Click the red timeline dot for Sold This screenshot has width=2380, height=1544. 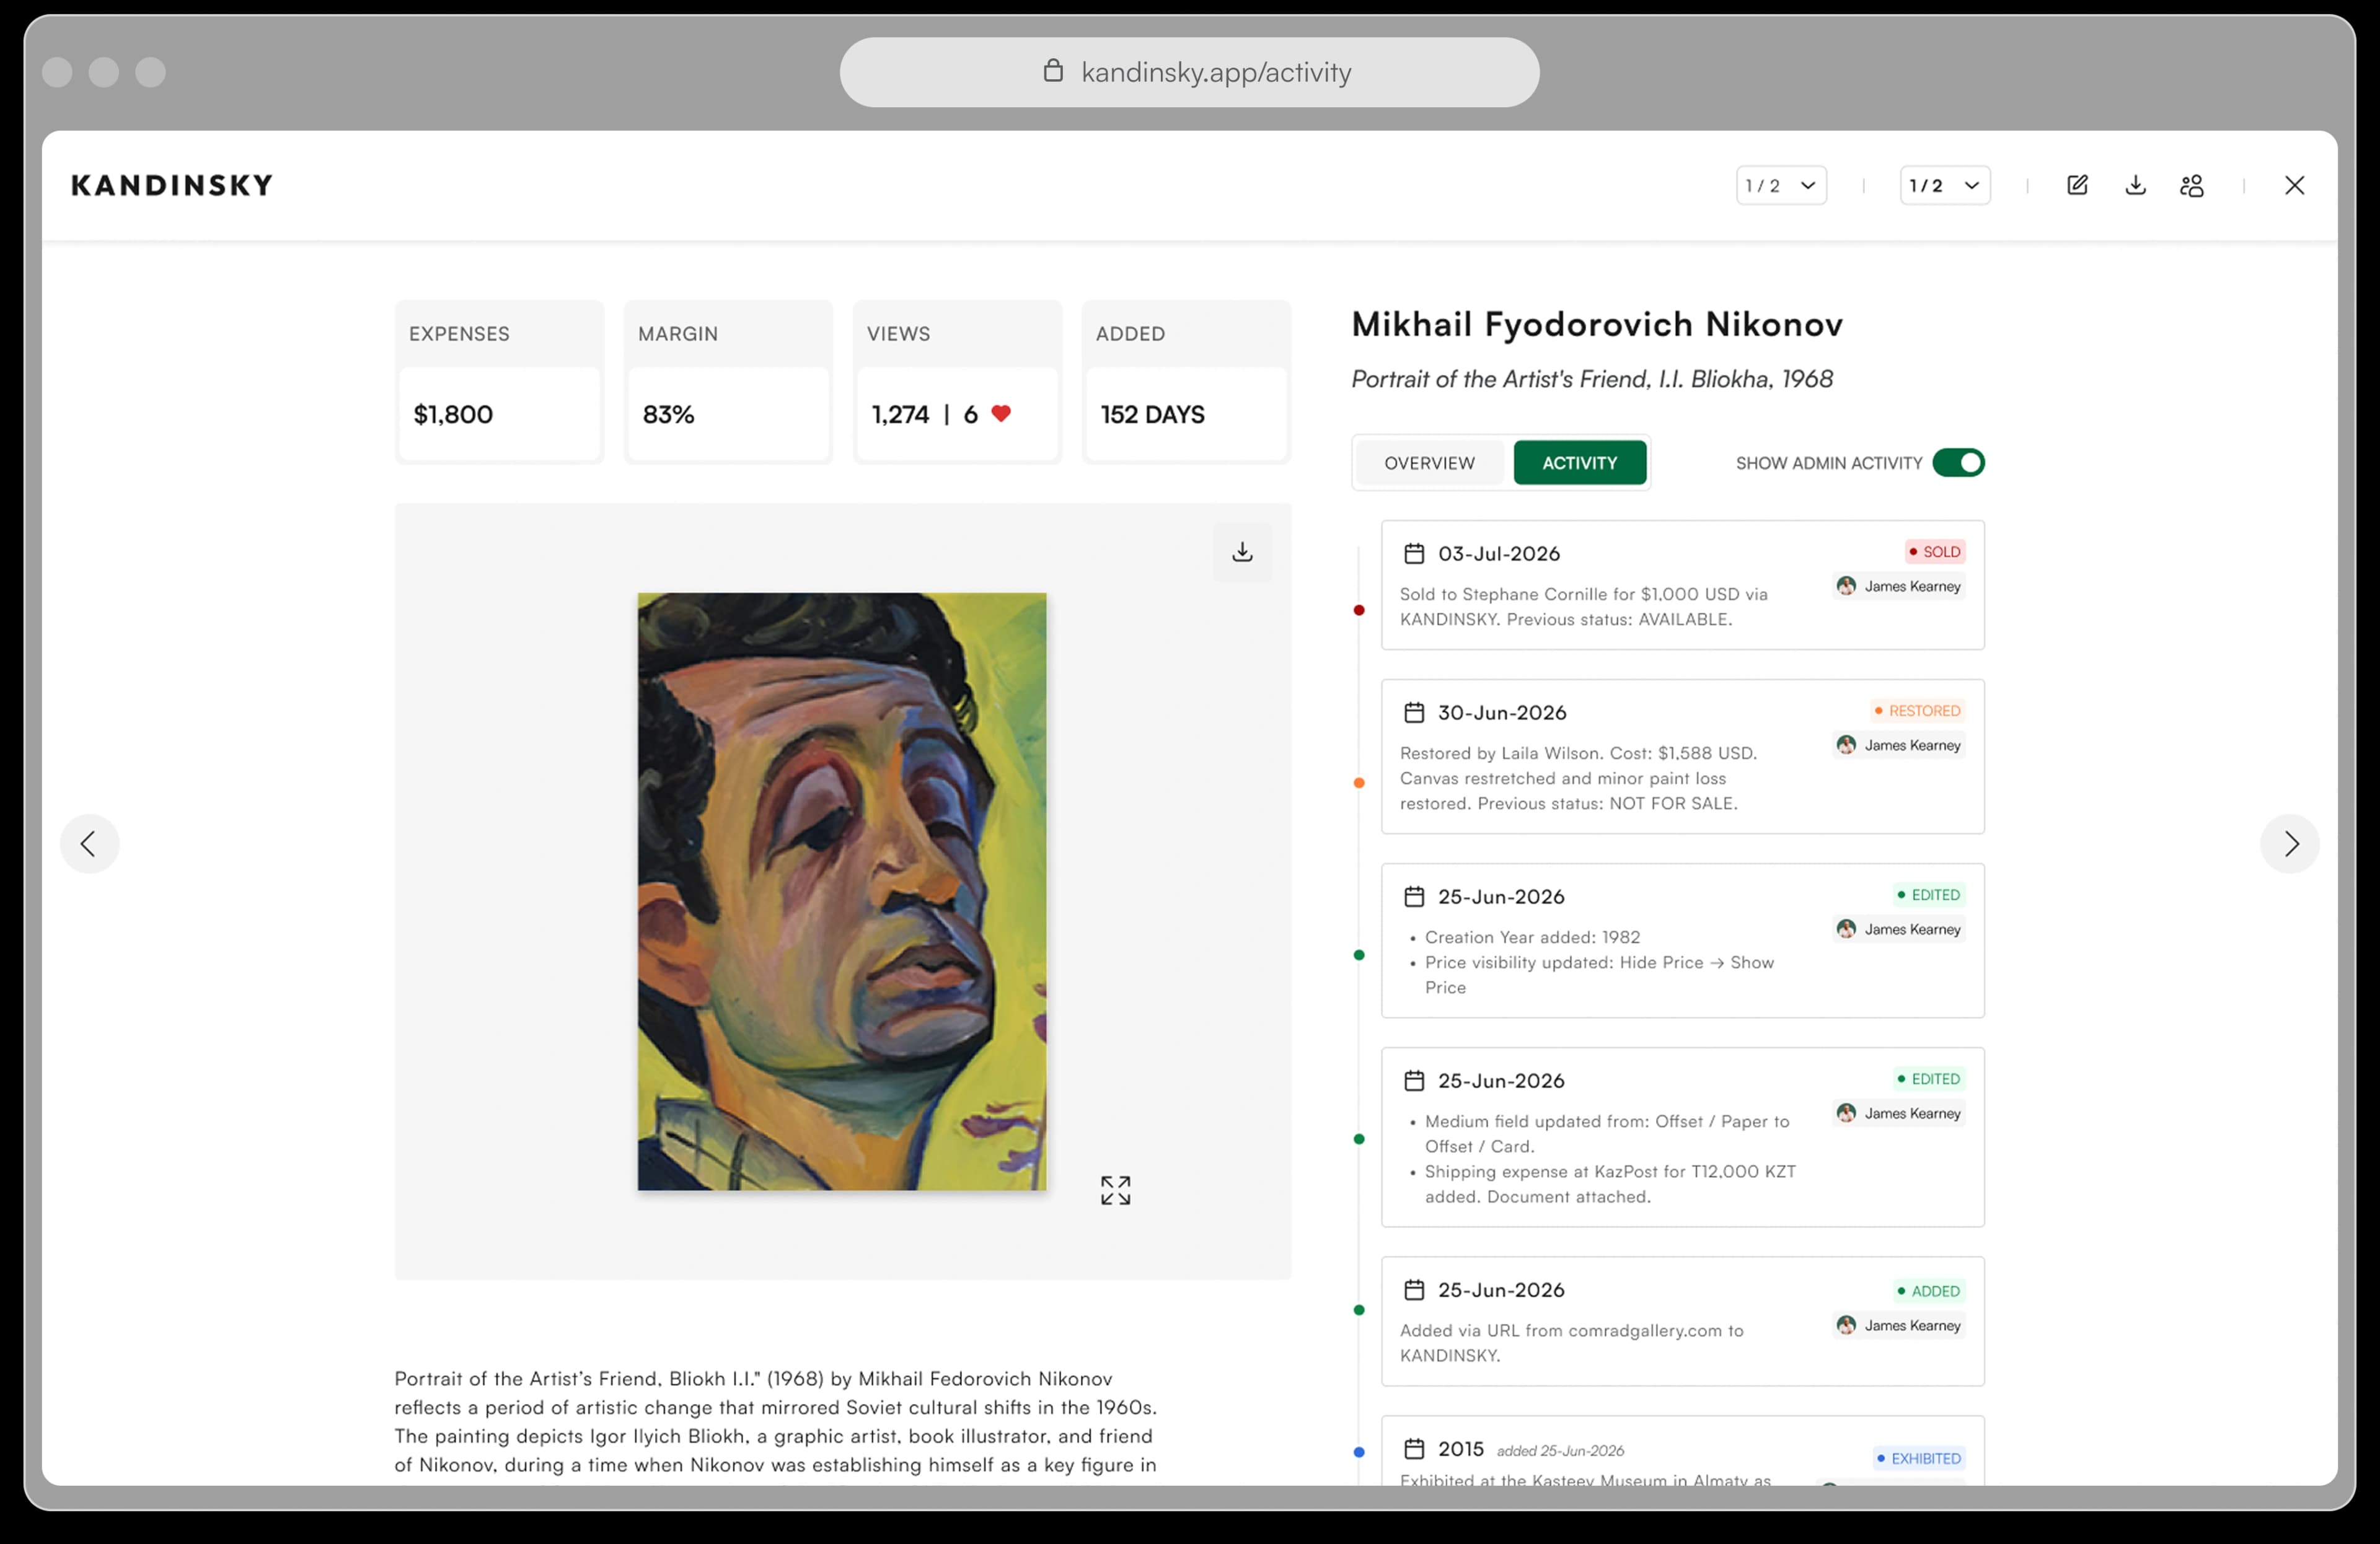click(x=1358, y=610)
